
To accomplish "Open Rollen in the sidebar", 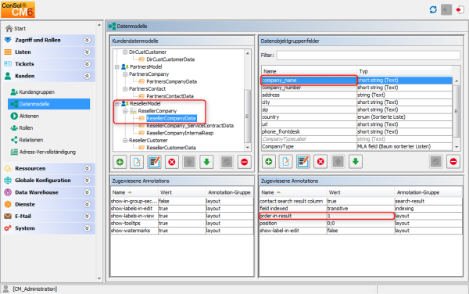I will [22, 127].
